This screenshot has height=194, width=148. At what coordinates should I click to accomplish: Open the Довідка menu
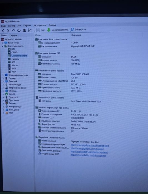(x=52, y=25)
